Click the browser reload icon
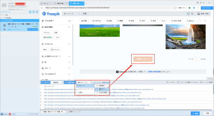214x116 pixels. 42,8
